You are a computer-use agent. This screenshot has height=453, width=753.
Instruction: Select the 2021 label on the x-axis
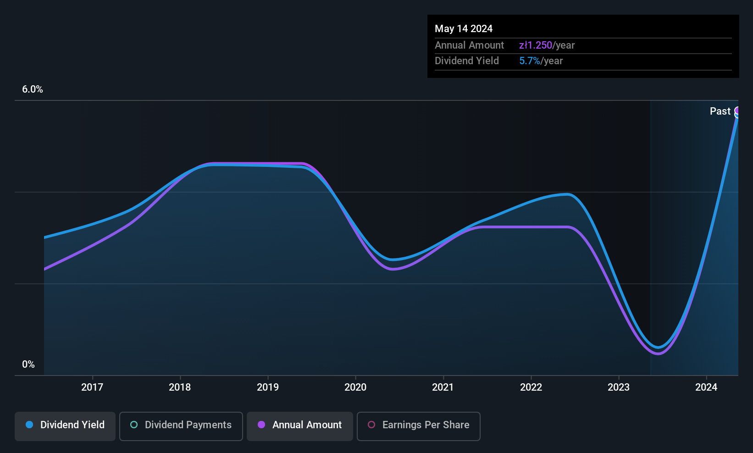pyautogui.click(x=443, y=387)
